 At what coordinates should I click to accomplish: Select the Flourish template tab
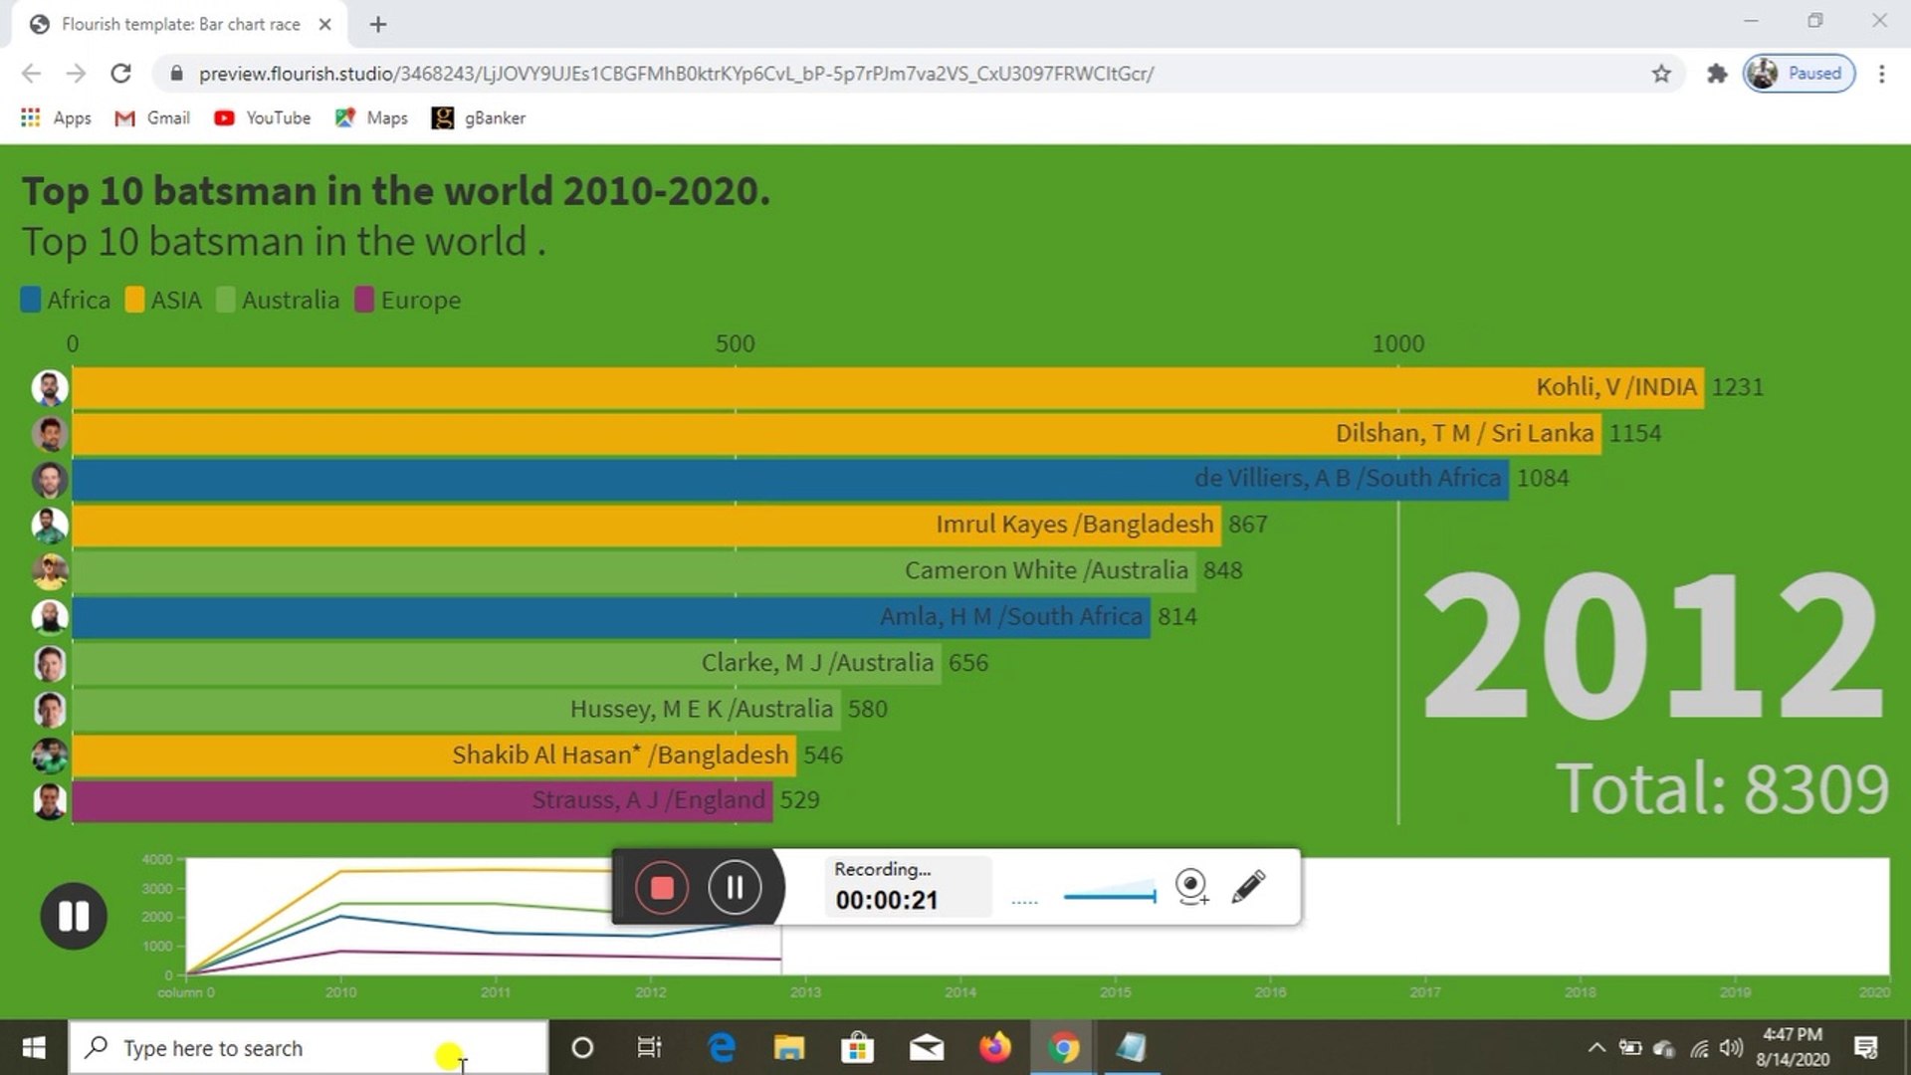pyautogui.click(x=179, y=25)
